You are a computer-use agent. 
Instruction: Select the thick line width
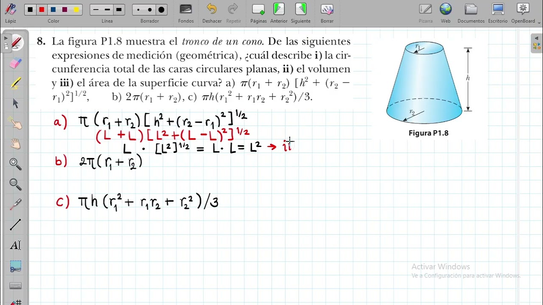[119, 10]
